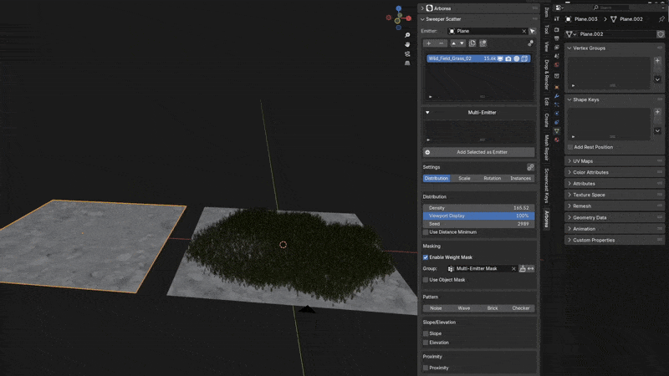Click the Density value field
669x376 pixels.
(478, 208)
